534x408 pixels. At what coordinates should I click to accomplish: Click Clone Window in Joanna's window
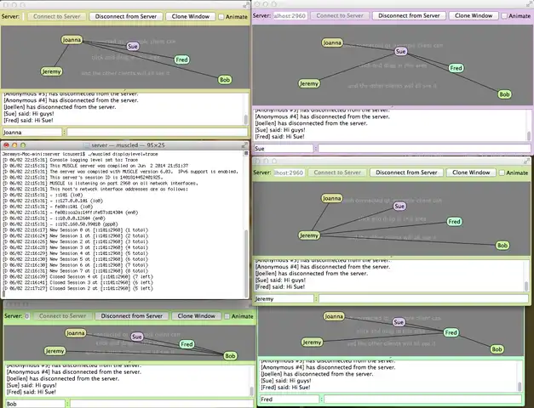click(x=191, y=16)
